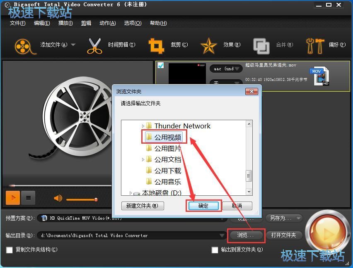Open the 帮助(H) menu
Screen dimensions: 353x268
(x=157, y=23)
